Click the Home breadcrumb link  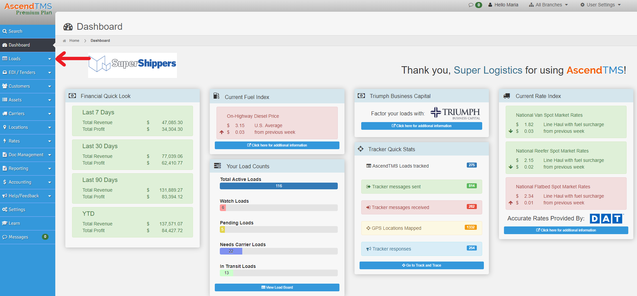click(x=74, y=40)
